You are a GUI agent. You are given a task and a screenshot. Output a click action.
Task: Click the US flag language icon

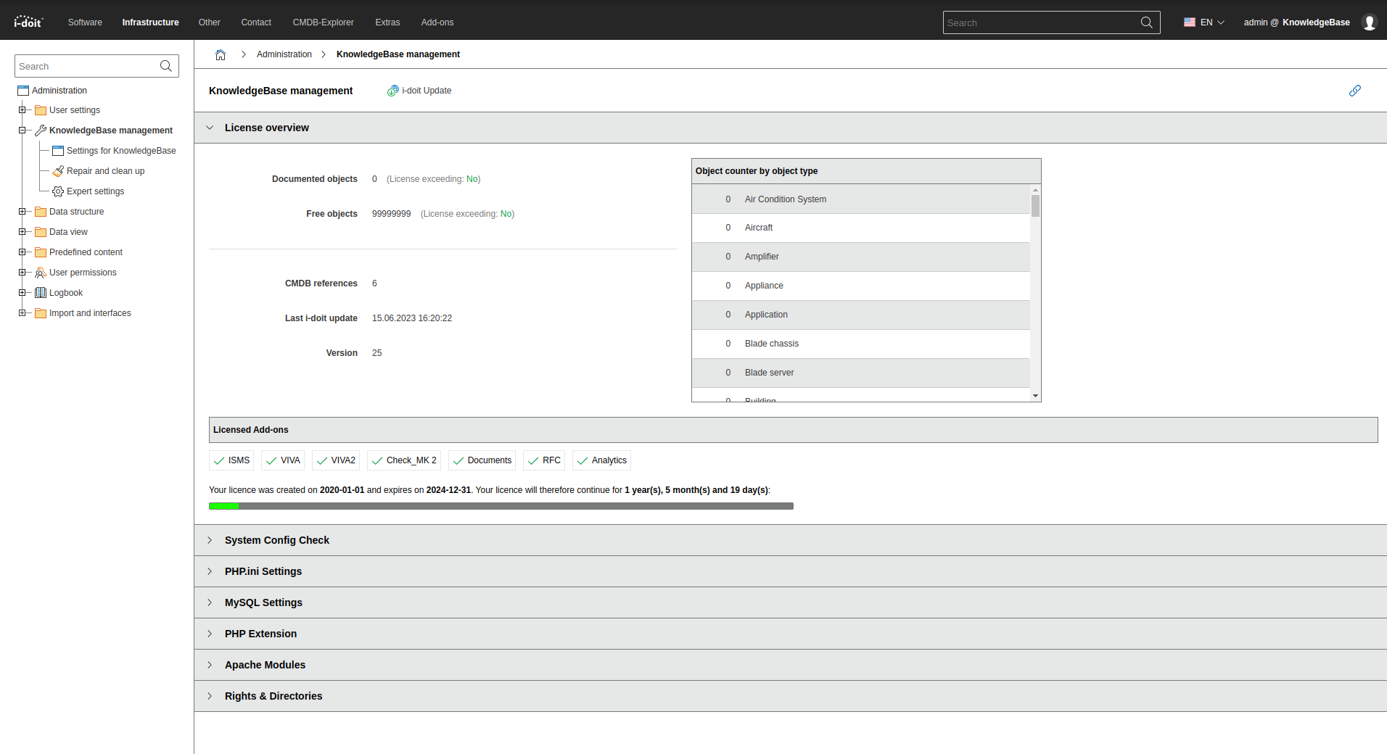coord(1190,22)
